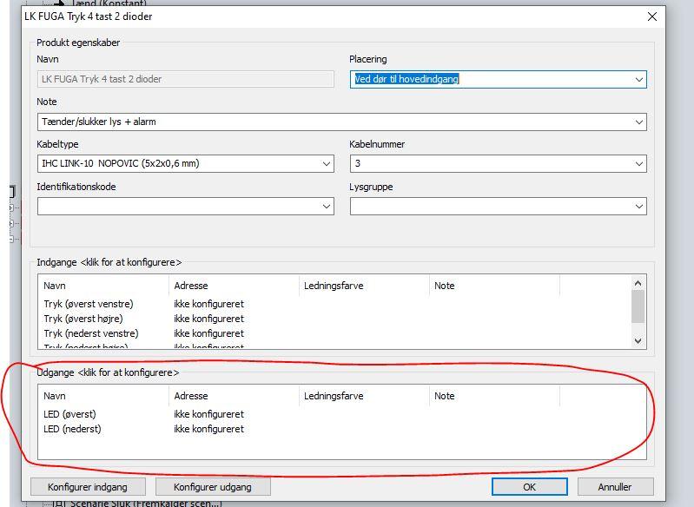The width and height of the screenshot is (694, 507).
Task: Click the Konfigurer indgang button
Action: tap(87, 487)
